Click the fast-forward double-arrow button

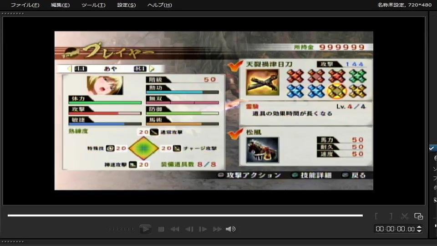coord(217,229)
